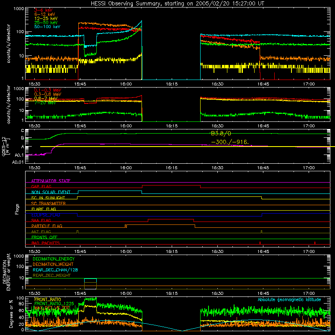Click the 0.3-0.8 MeV legend label
Viewport: 335px width, 335px height.
(48, 94)
